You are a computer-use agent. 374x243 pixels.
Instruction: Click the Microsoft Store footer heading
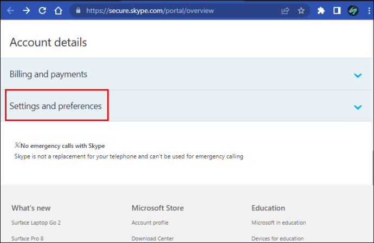coord(158,208)
